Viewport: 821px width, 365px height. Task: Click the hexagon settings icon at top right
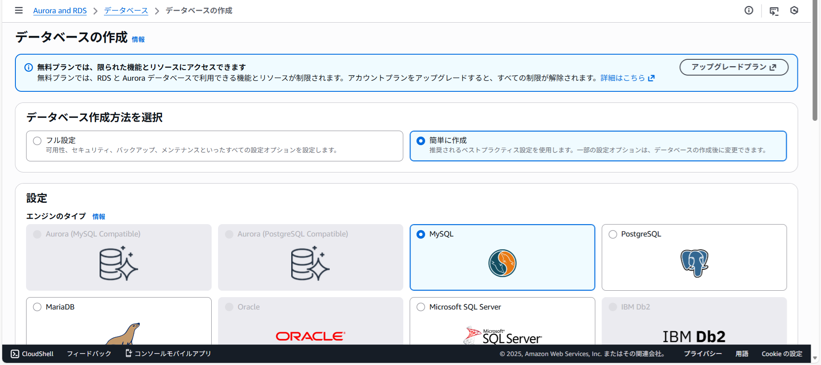pos(794,10)
